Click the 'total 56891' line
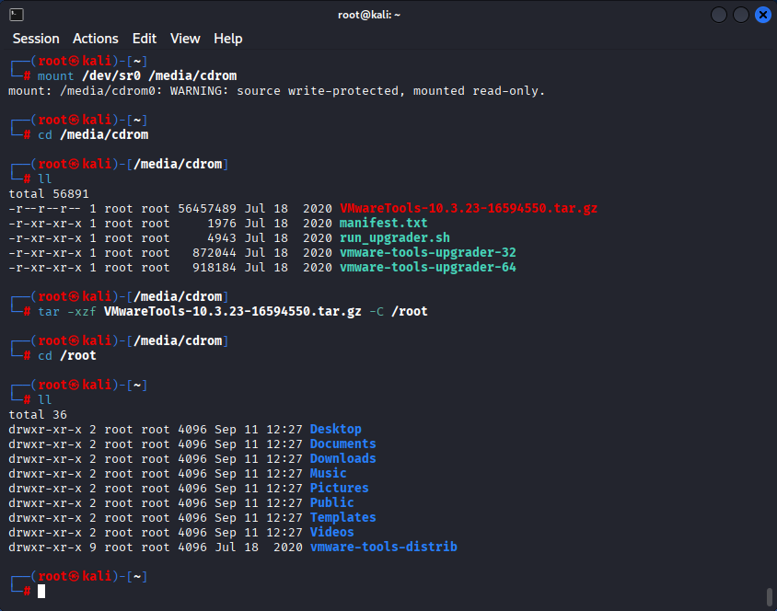 coord(49,194)
